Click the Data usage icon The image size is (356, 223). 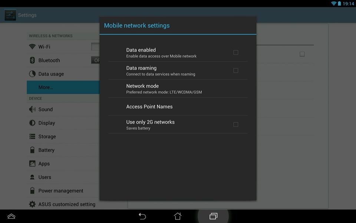coord(32,74)
